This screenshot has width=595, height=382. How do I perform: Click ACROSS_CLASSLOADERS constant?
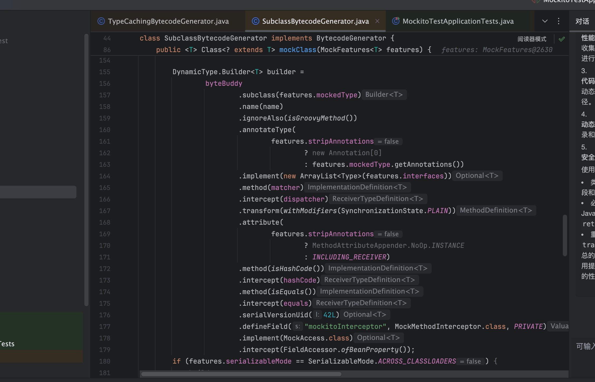pyautogui.click(x=417, y=361)
